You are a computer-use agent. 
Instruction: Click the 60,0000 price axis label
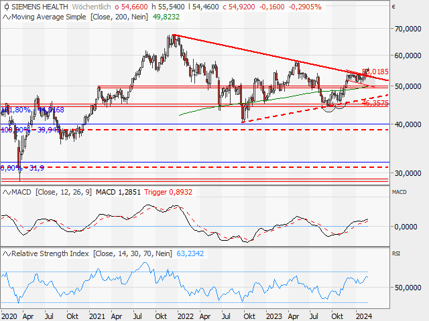(x=408, y=56)
